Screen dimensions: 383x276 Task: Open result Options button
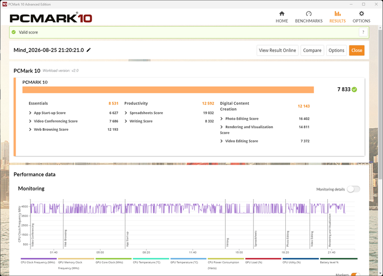336,50
